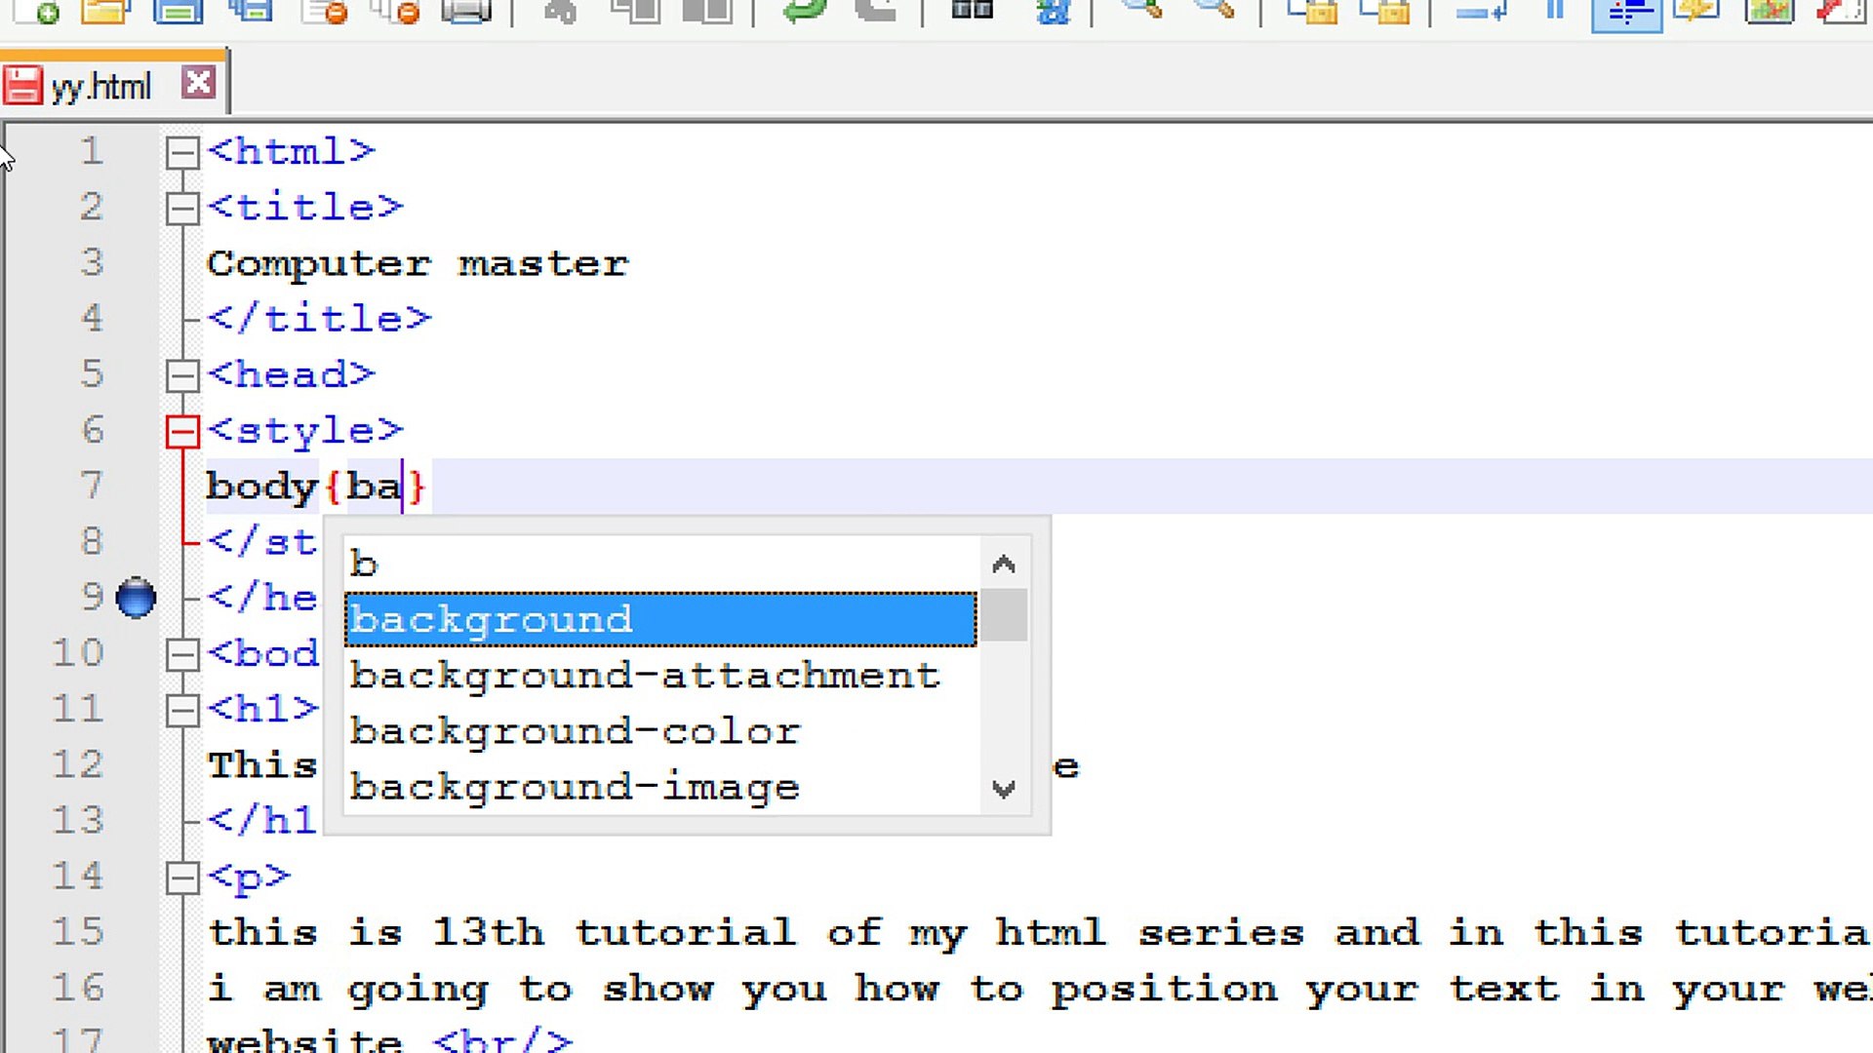Remove the blue bookmark on line 9
This screenshot has width=1873, height=1053.
(136, 598)
